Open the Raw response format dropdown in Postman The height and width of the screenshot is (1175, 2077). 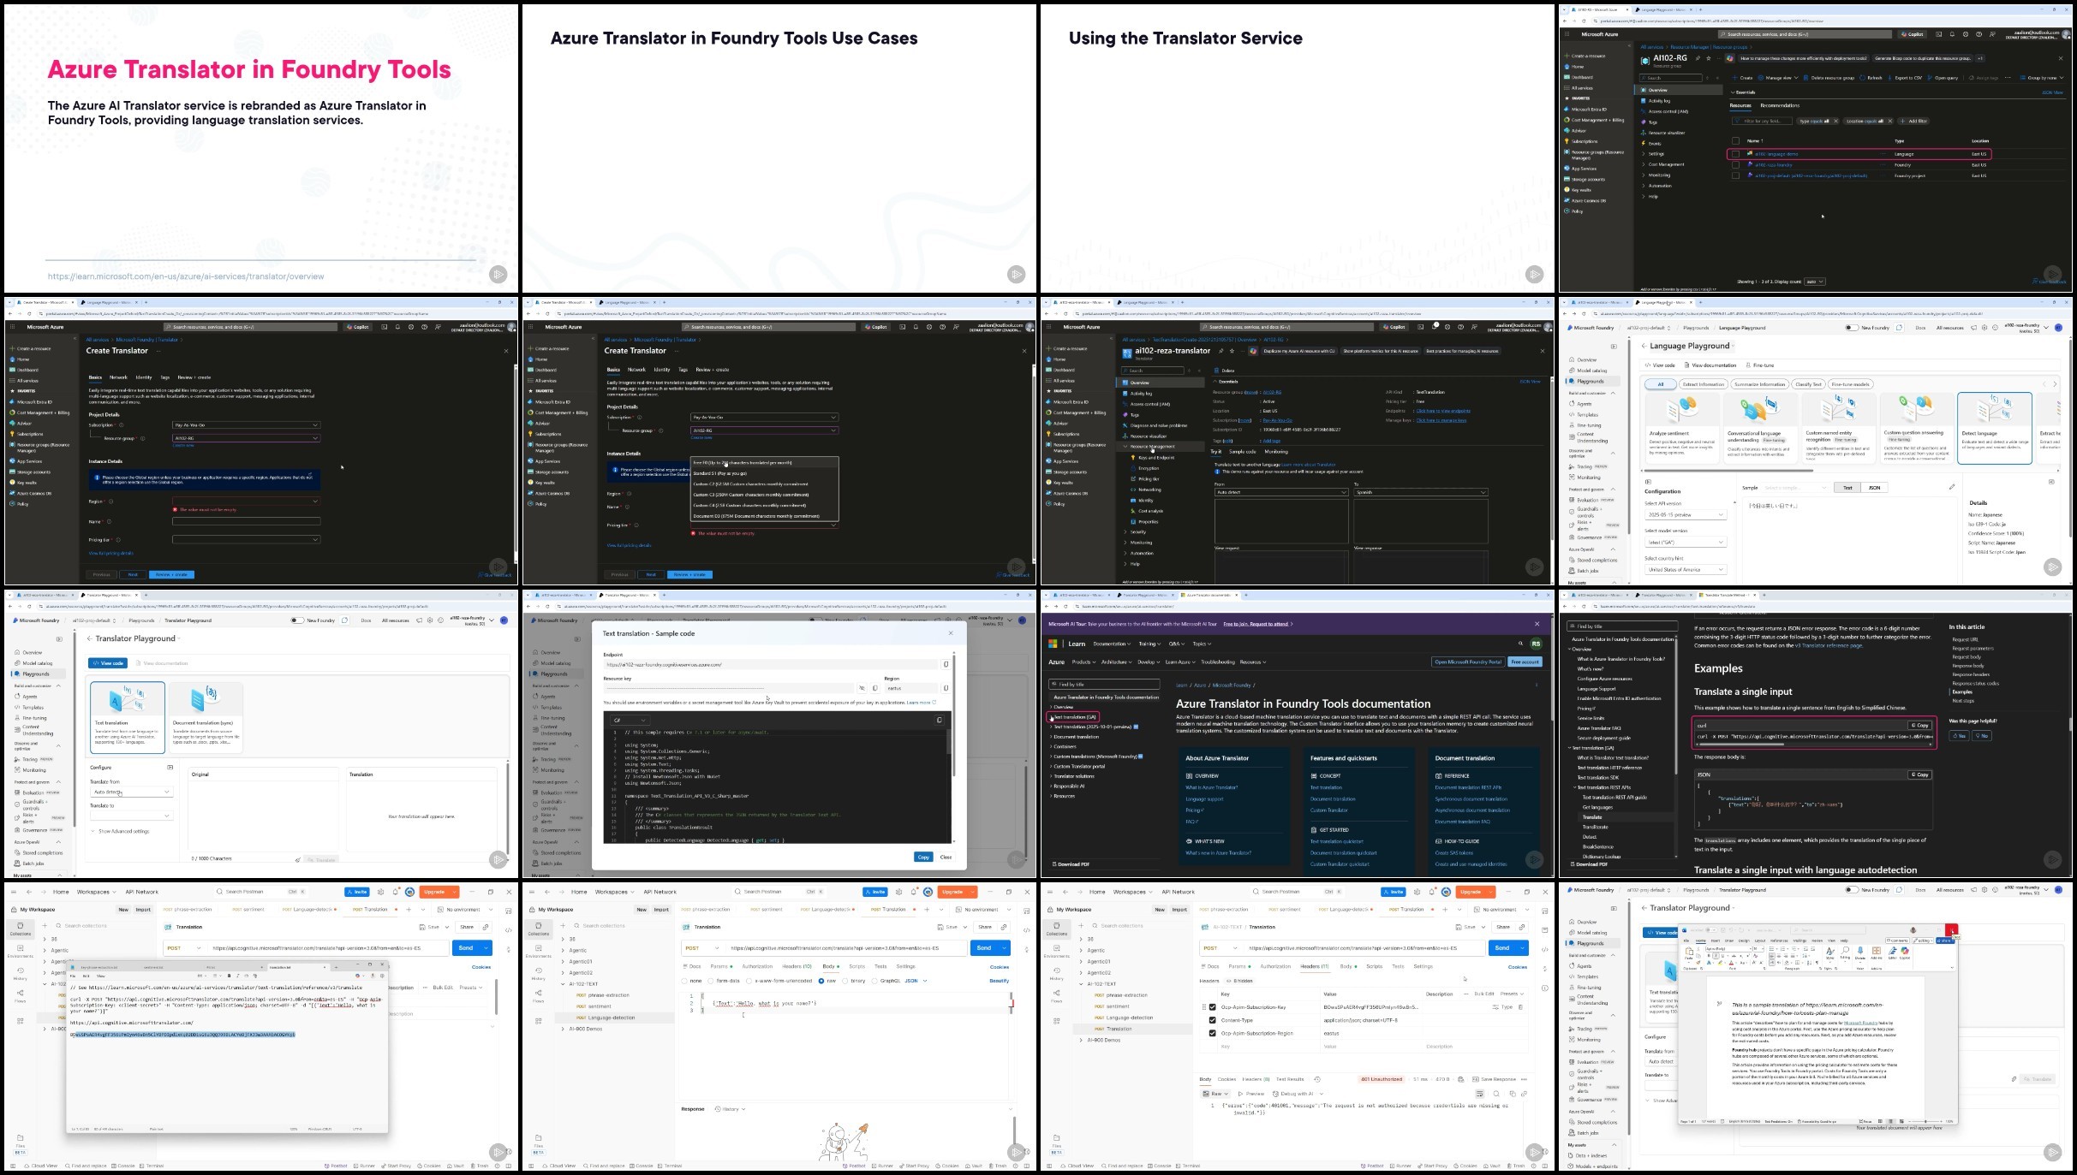point(1215,1094)
